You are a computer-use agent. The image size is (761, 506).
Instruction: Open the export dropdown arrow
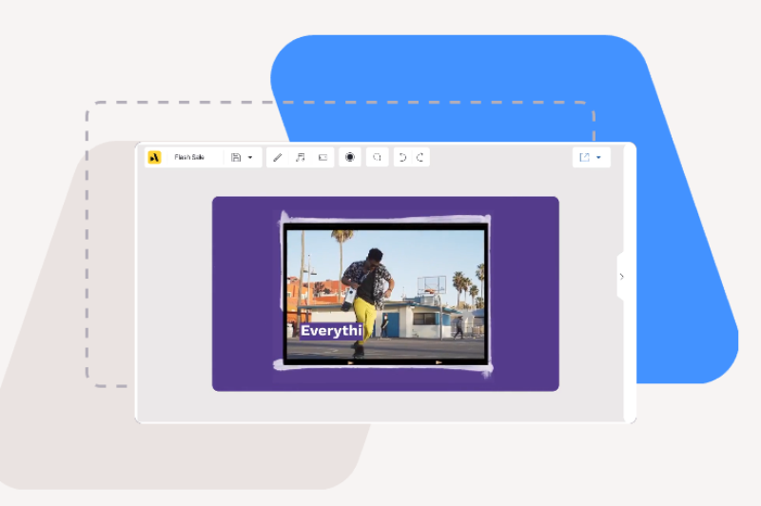pyautogui.click(x=599, y=157)
